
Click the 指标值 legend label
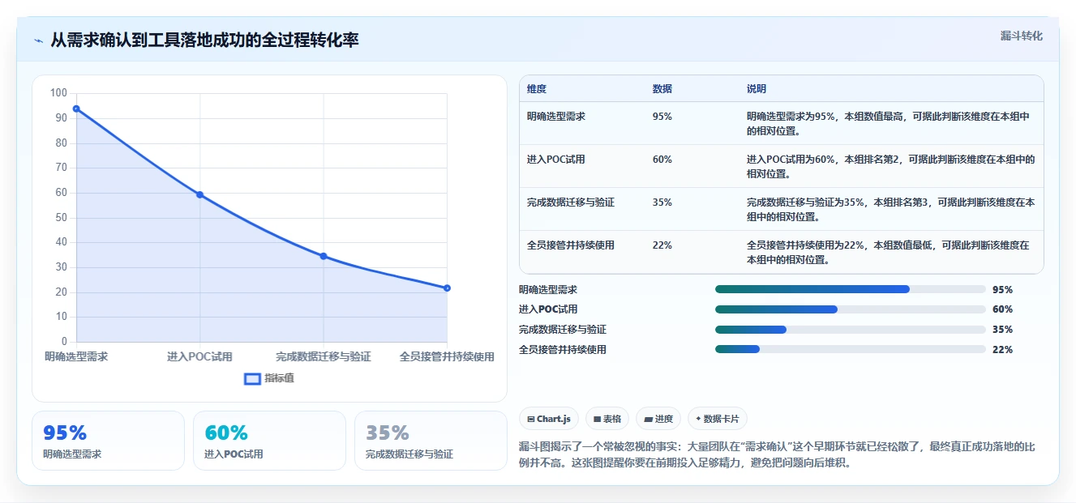(x=279, y=378)
